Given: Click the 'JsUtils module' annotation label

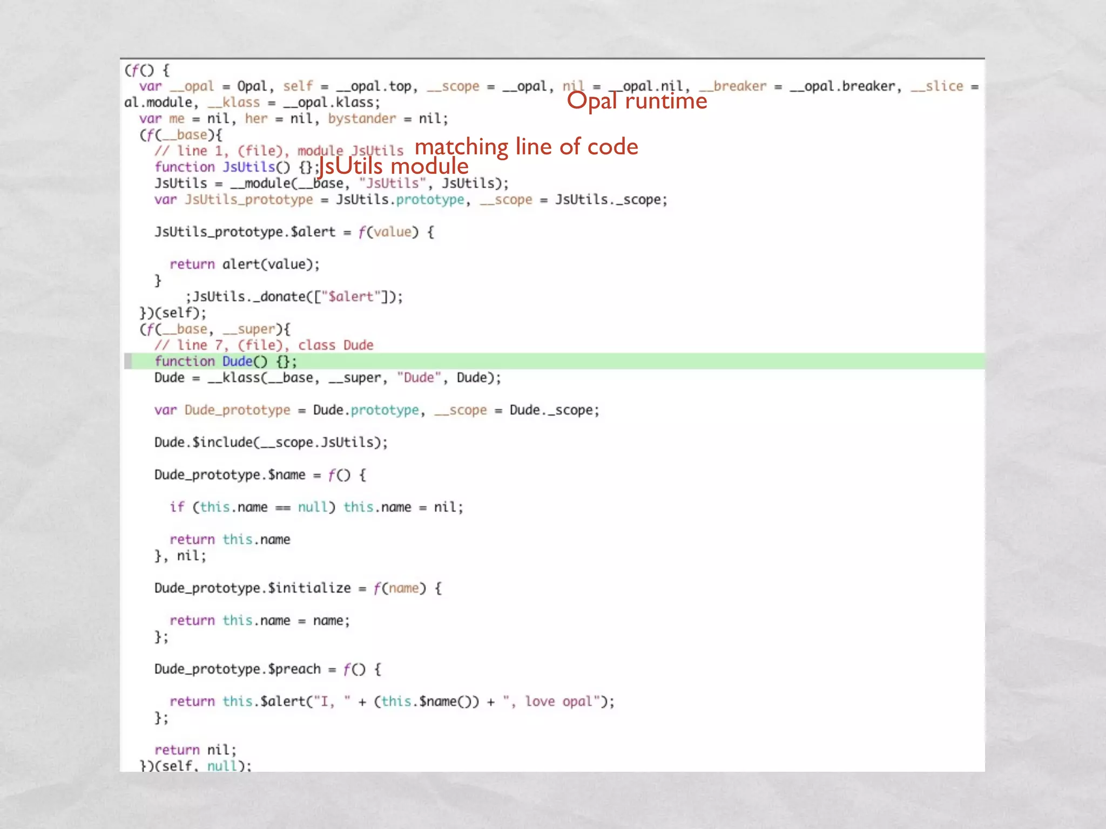Looking at the screenshot, I should [394, 166].
